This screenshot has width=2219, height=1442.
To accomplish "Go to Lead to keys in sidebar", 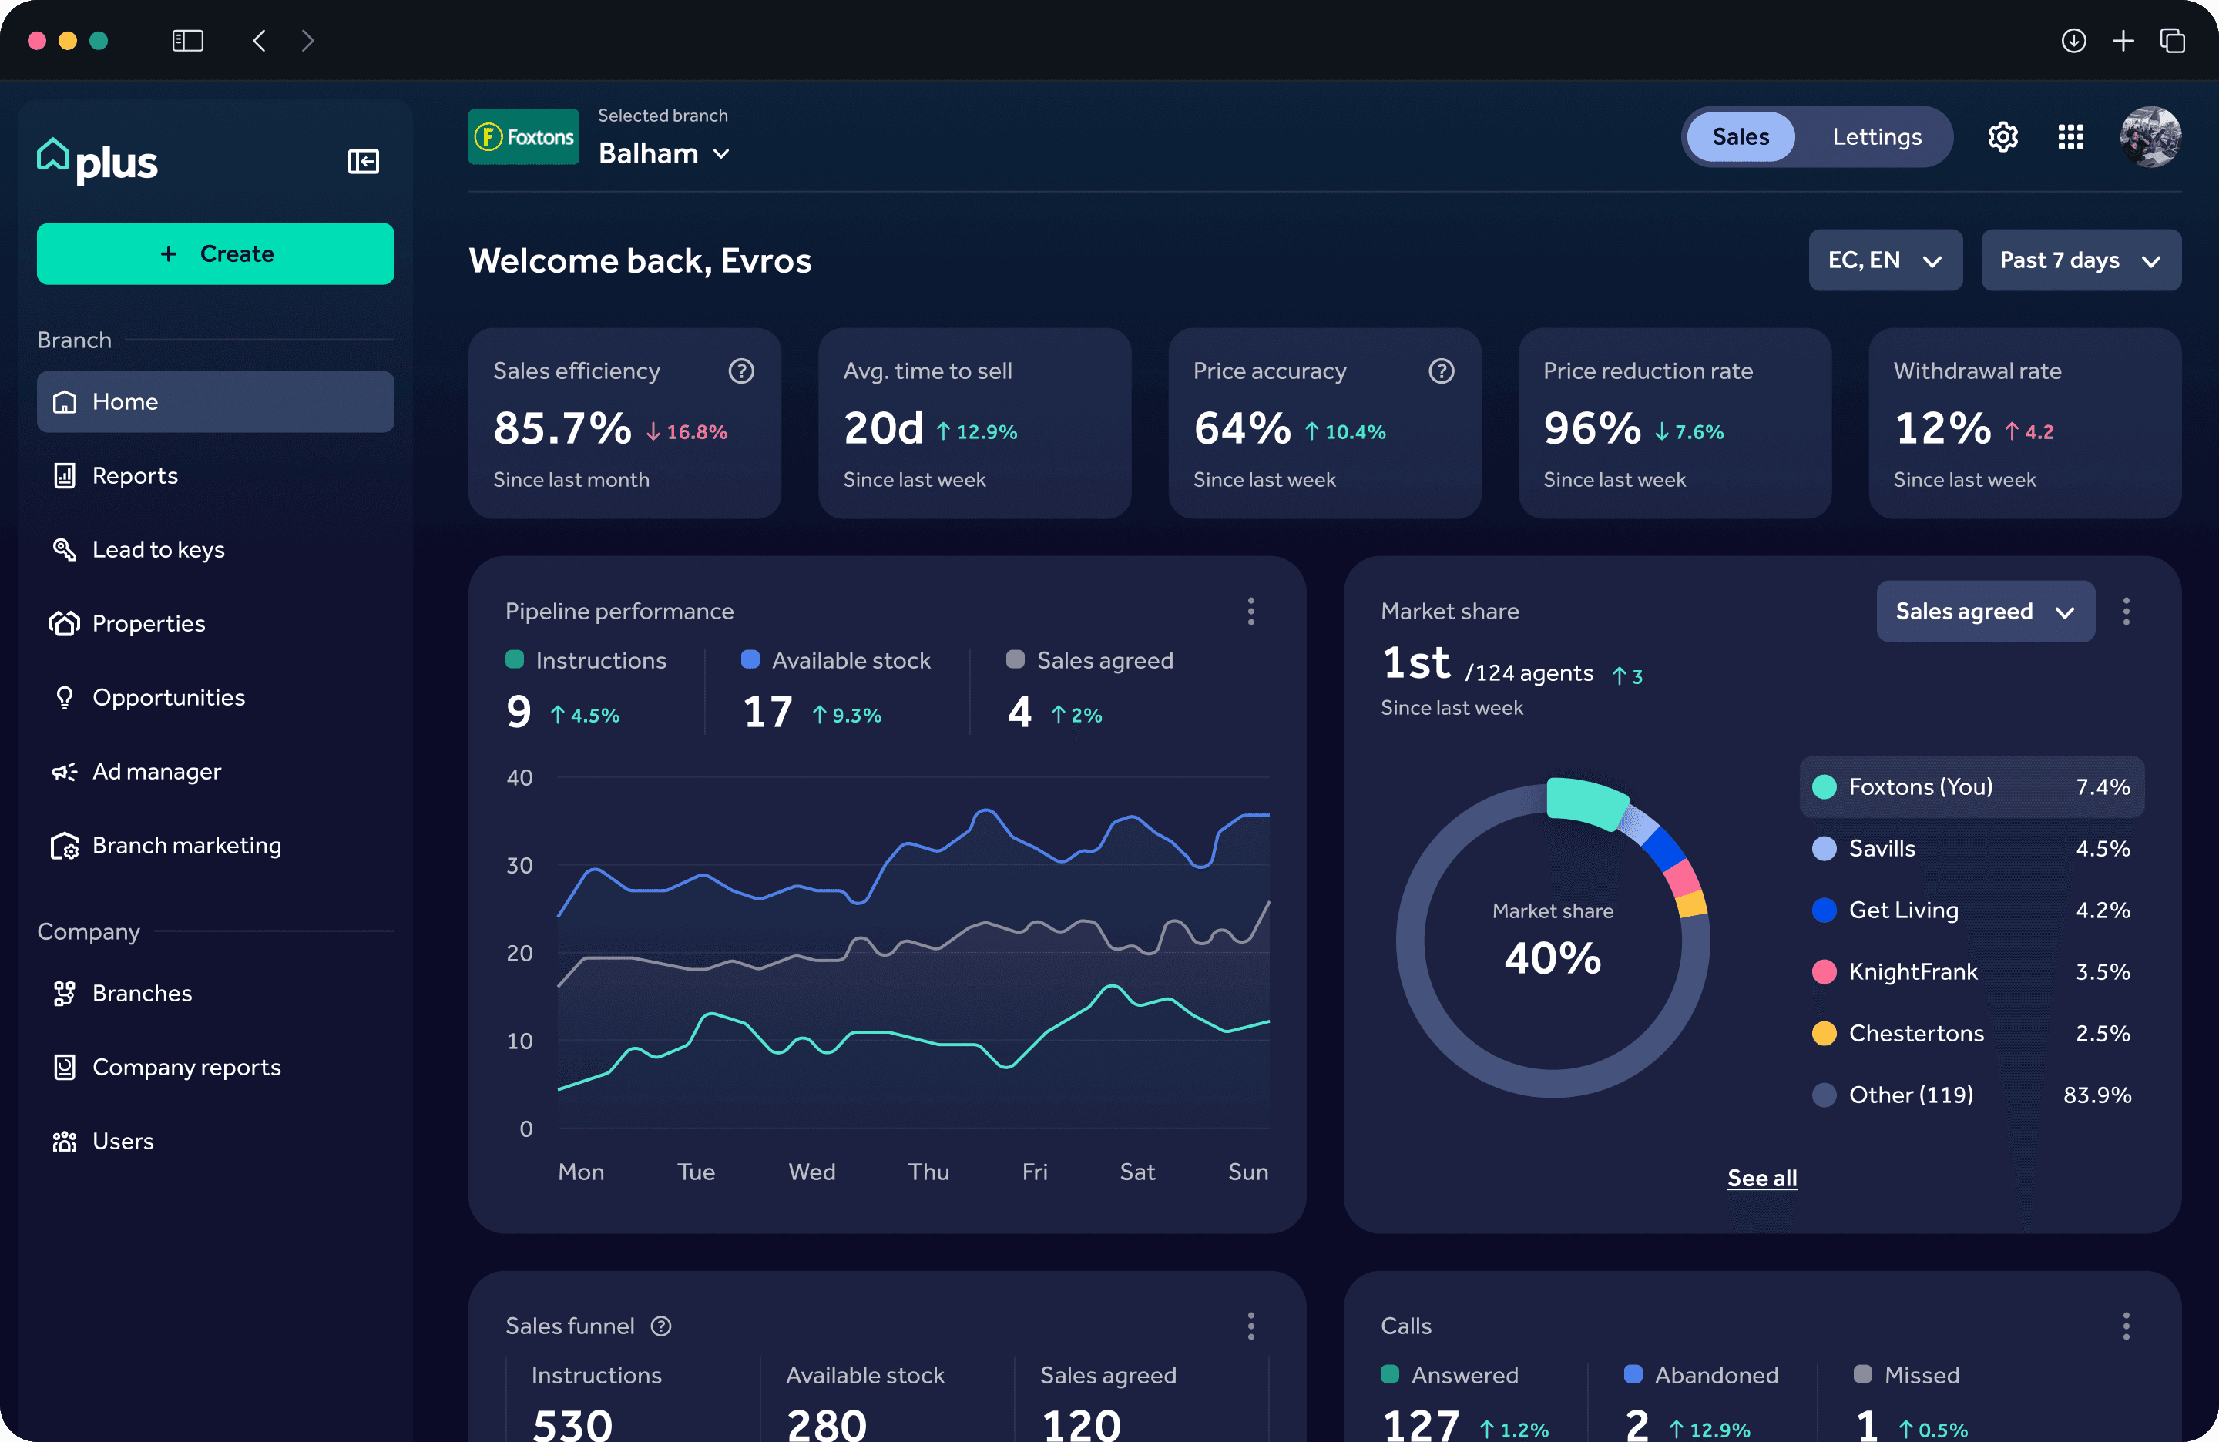I will (x=159, y=550).
